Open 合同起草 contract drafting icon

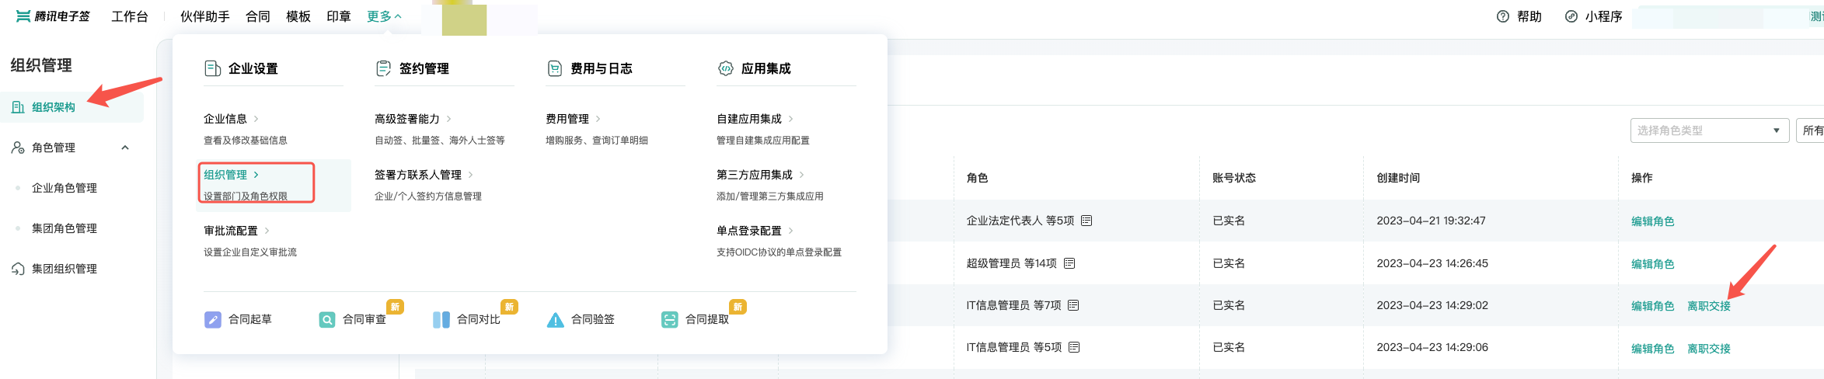[x=212, y=320]
